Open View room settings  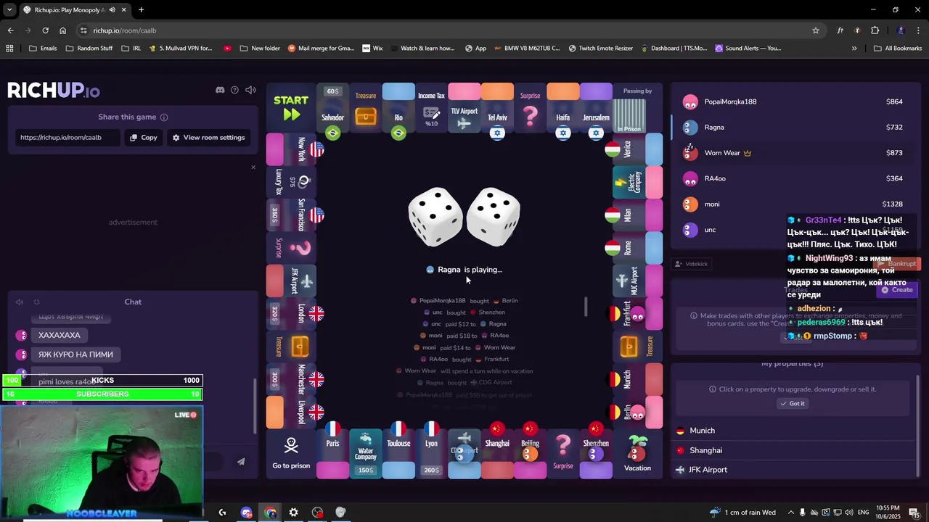(x=208, y=138)
